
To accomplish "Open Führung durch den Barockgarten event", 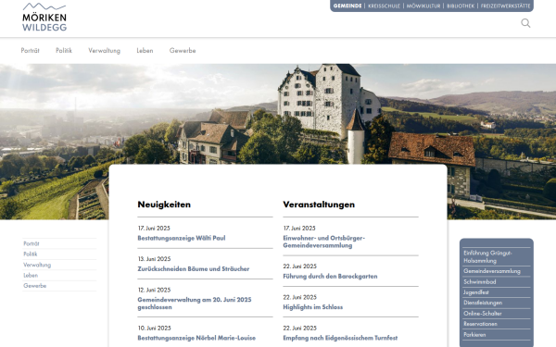I will click(330, 277).
